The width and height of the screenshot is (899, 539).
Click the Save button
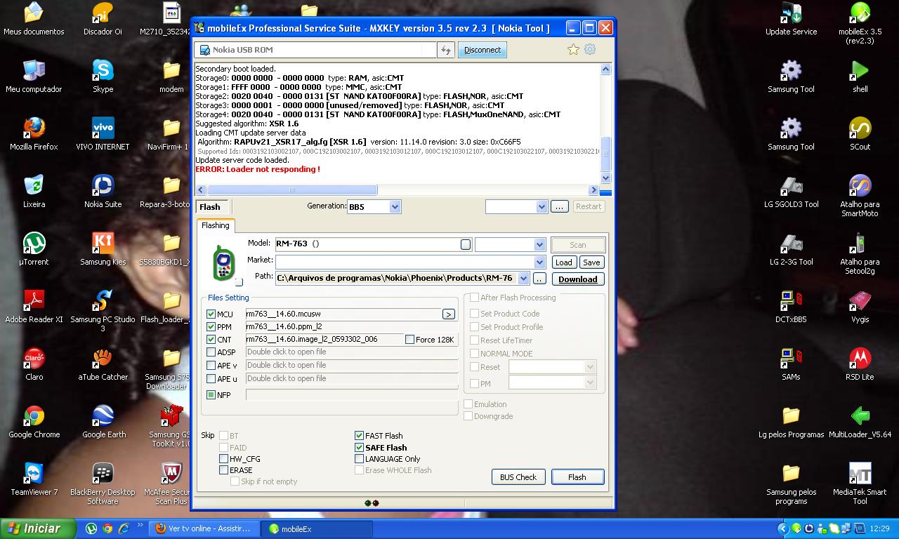pos(591,262)
